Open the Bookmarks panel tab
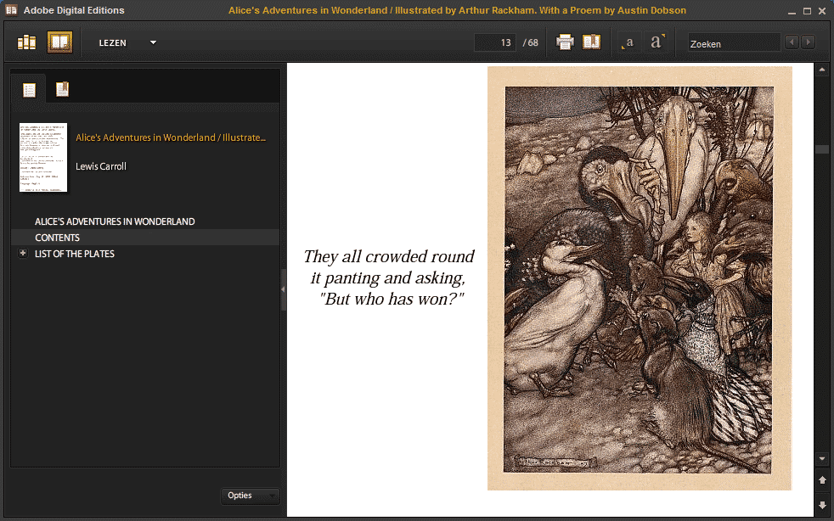The height and width of the screenshot is (521, 834). click(62, 89)
